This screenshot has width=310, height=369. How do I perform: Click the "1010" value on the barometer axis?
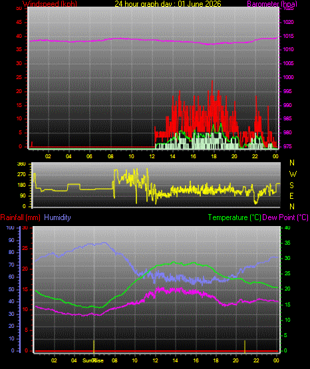[288, 49]
